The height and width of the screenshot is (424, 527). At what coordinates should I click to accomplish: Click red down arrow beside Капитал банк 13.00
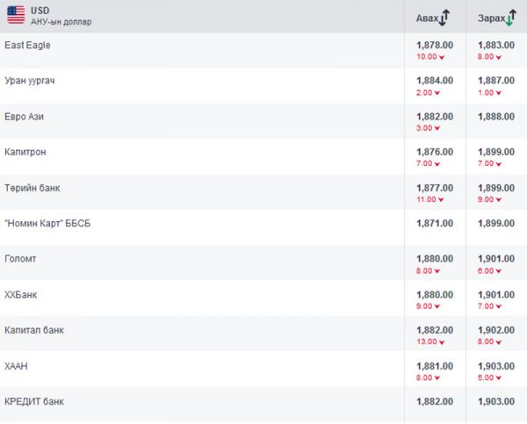pos(440,341)
